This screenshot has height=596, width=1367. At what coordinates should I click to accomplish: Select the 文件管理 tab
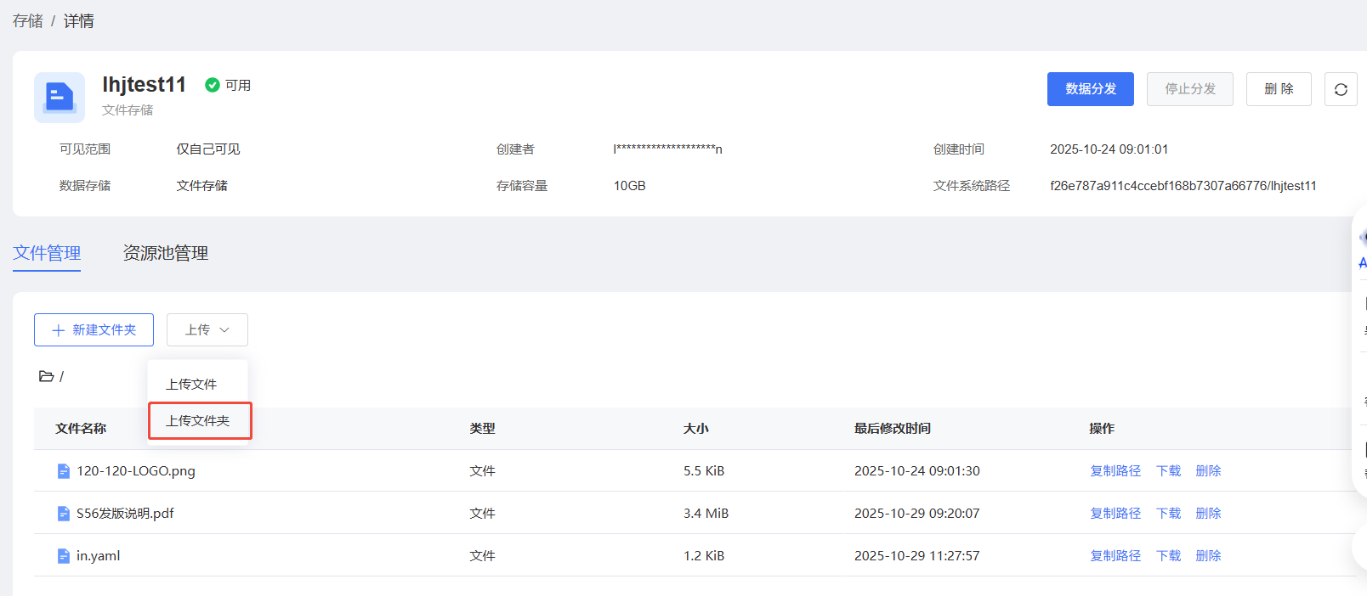tap(47, 253)
